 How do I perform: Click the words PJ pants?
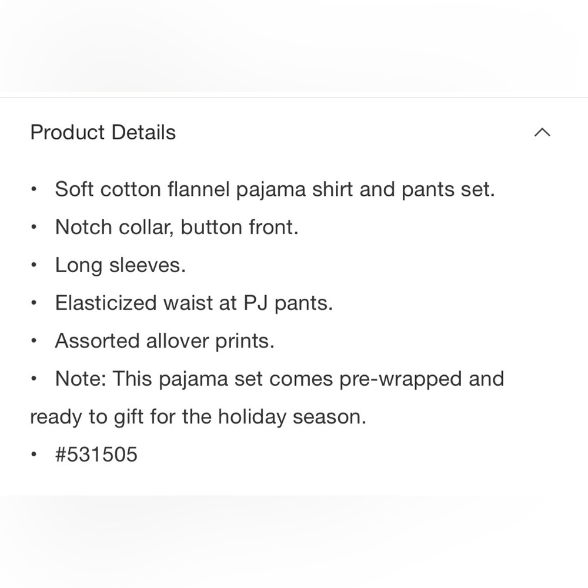(288, 303)
